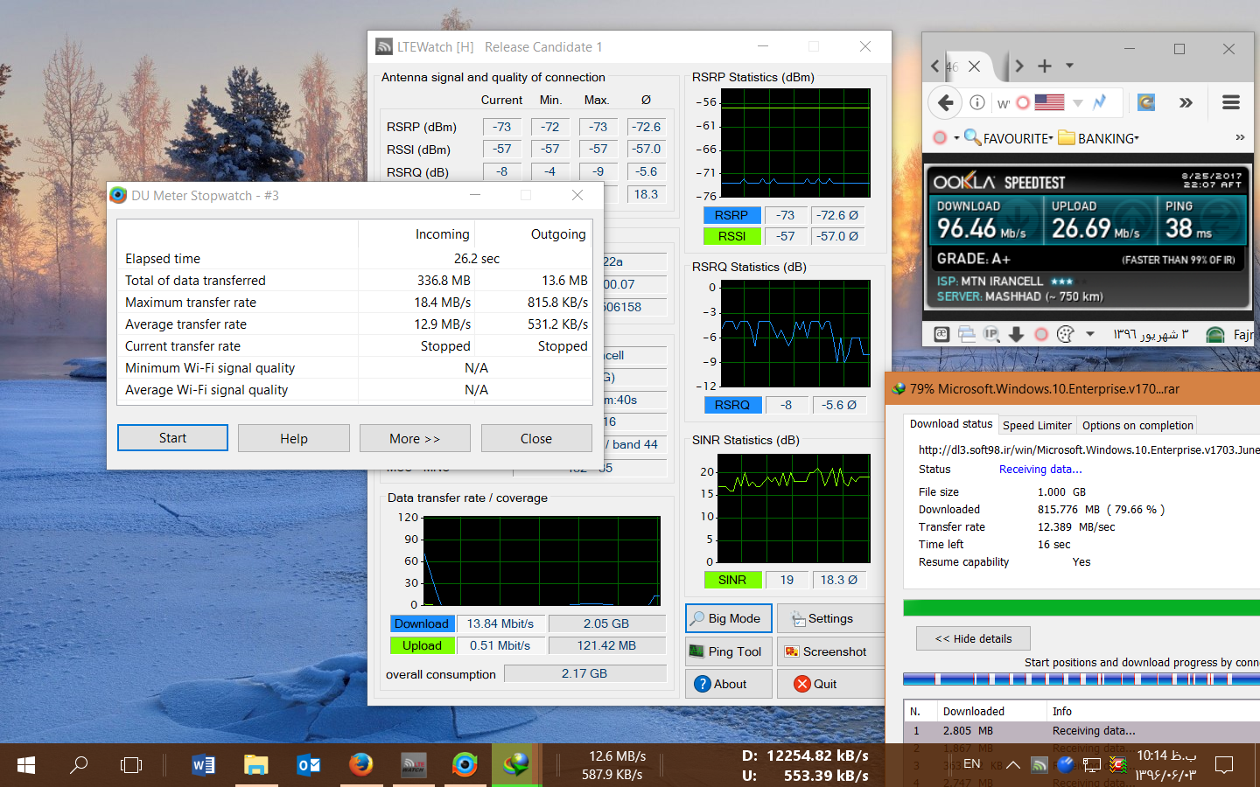Open Word from the taskbar
Viewport: 1260px width, 787px height.
pos(203,765)
